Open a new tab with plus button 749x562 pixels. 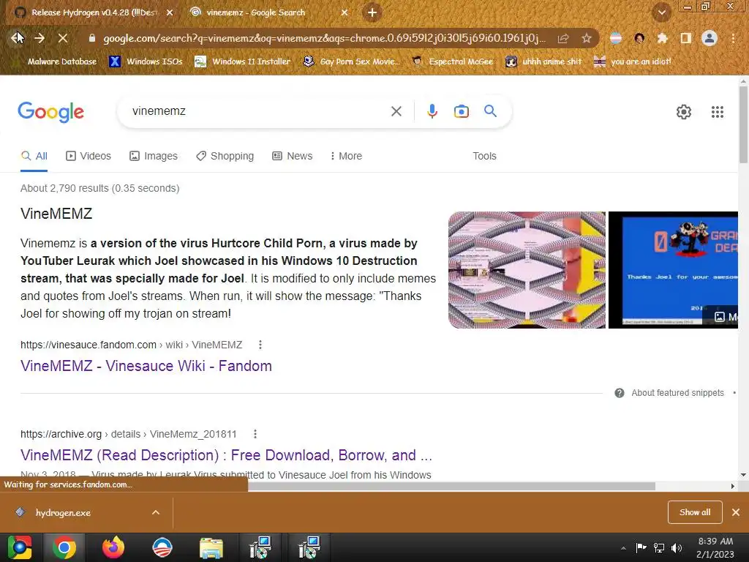point(372,12)
